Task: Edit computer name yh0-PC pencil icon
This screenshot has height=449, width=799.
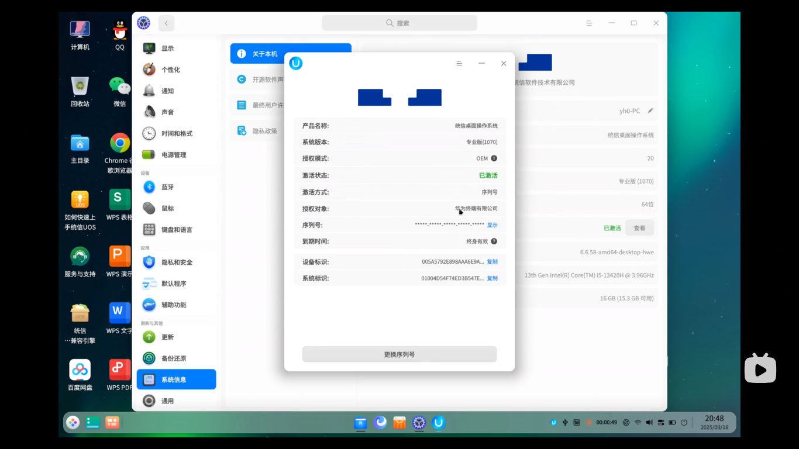Action: tap(650, 110)
